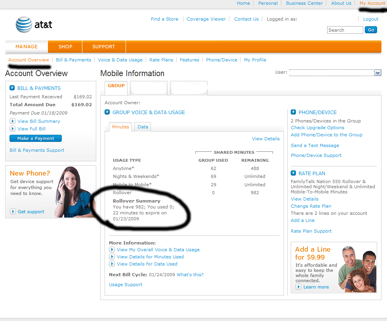The width and height of the screenshot is (387, 321).
Task: Open Bill & Payments submenu item
Action: click(73, 60)
